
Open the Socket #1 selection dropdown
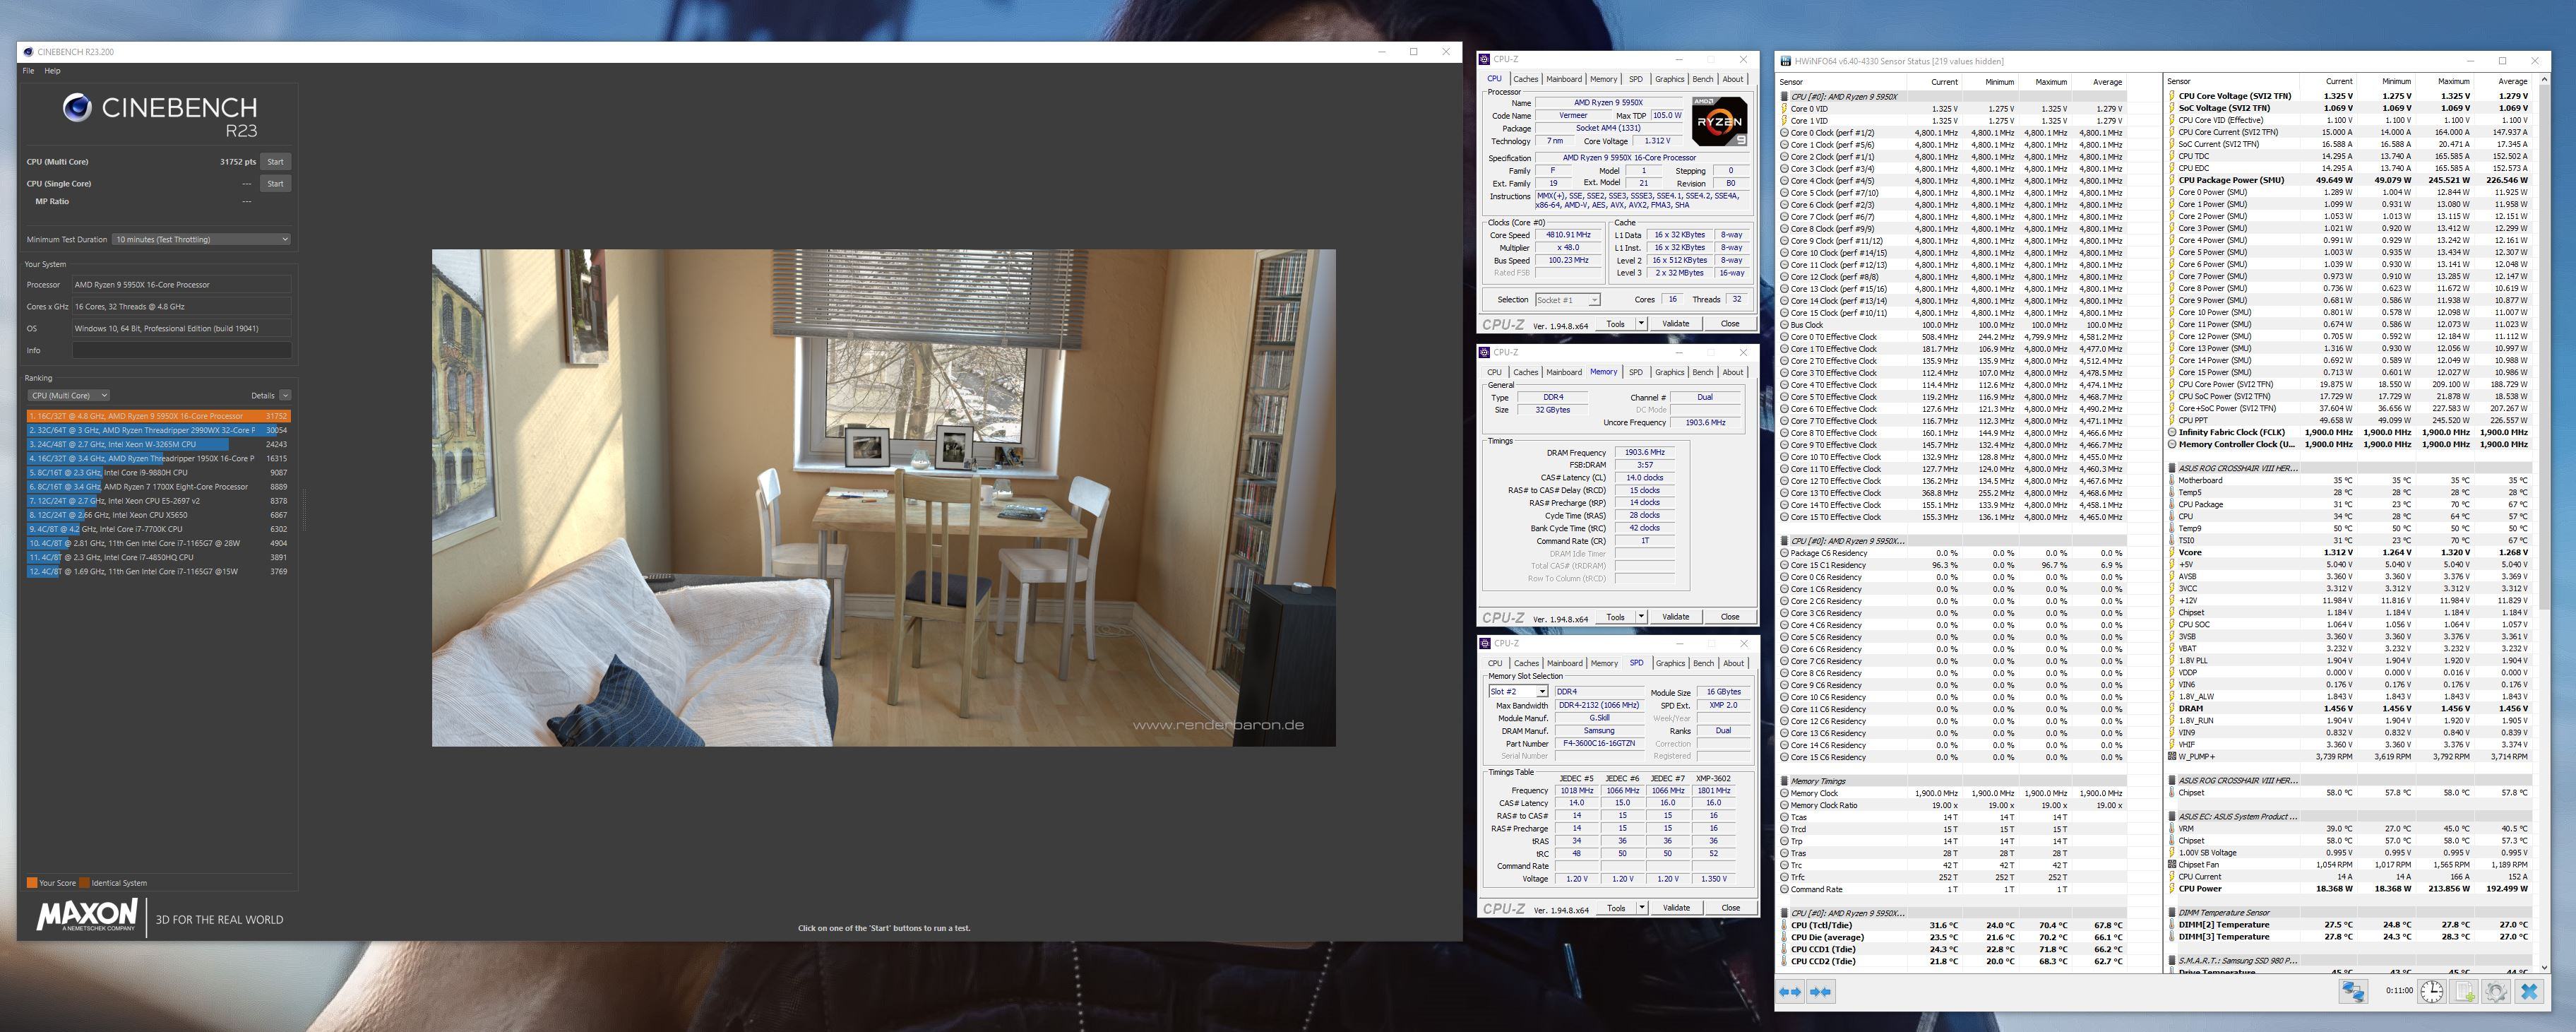pyautogui.click(x=1567, y=299)
